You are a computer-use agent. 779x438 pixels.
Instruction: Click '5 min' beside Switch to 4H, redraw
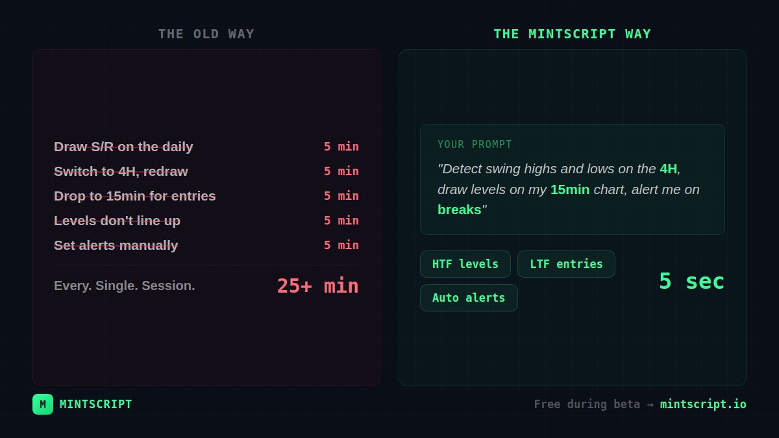(x=341, y=171)
